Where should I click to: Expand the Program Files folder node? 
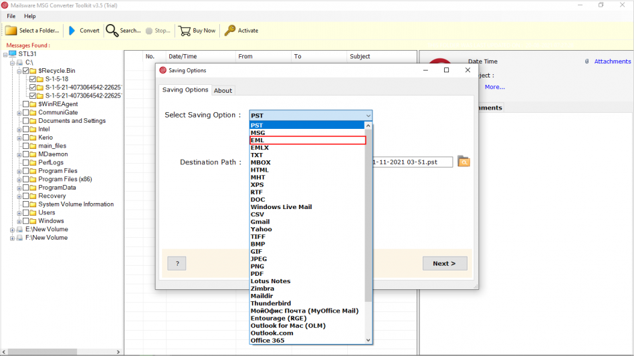pos(19,171)
